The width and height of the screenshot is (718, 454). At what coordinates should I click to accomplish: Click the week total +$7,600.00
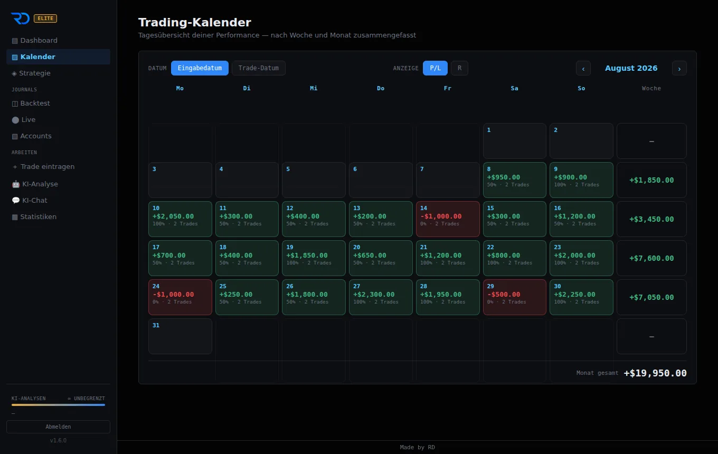(x=651, y=258)
